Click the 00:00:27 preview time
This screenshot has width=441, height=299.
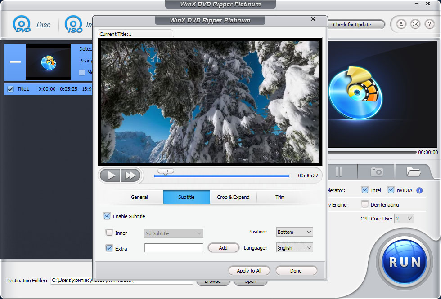click(308, 176)
